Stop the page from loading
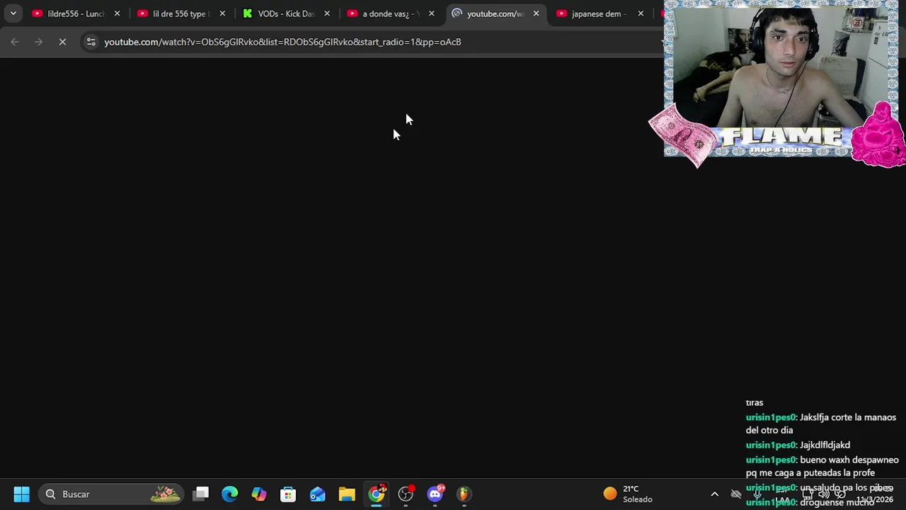Viewport: 906px width, 510px height. [62, 42]
